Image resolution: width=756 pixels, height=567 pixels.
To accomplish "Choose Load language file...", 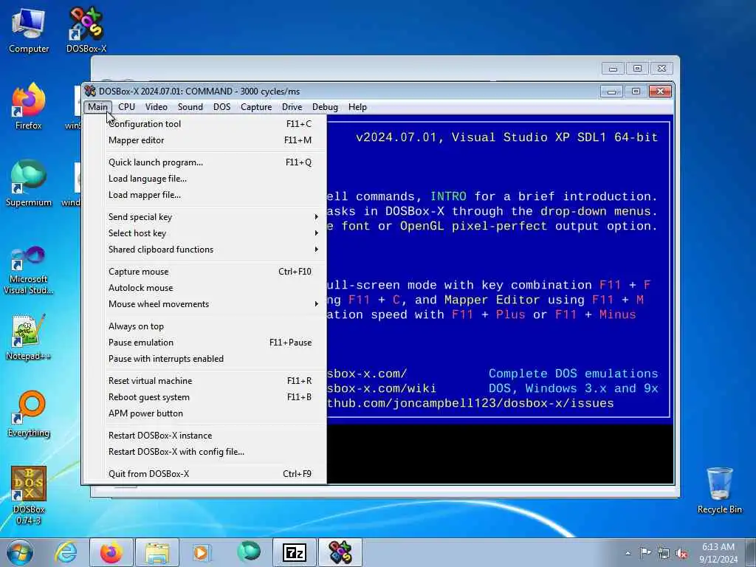I will (205, 179).
